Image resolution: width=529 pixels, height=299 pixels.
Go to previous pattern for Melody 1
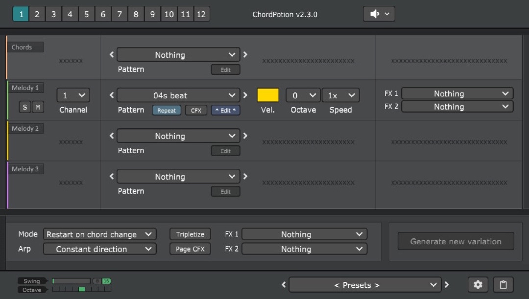tap(112, 95)
